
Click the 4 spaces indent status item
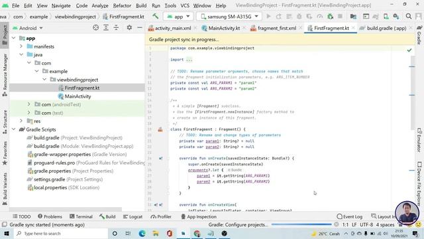point(385,224)
